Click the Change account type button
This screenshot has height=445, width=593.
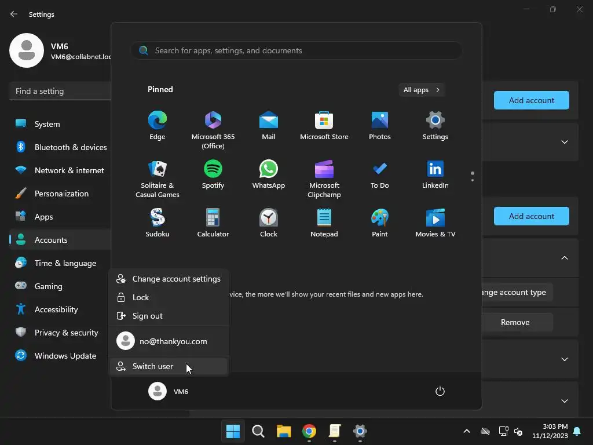[x=517, y=292]
